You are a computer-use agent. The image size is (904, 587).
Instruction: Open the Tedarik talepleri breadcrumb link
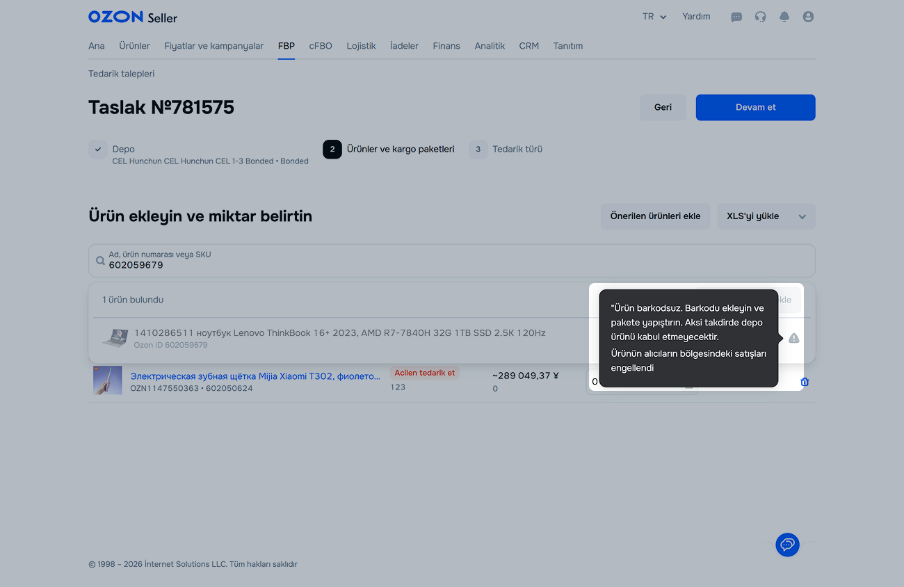122,74
